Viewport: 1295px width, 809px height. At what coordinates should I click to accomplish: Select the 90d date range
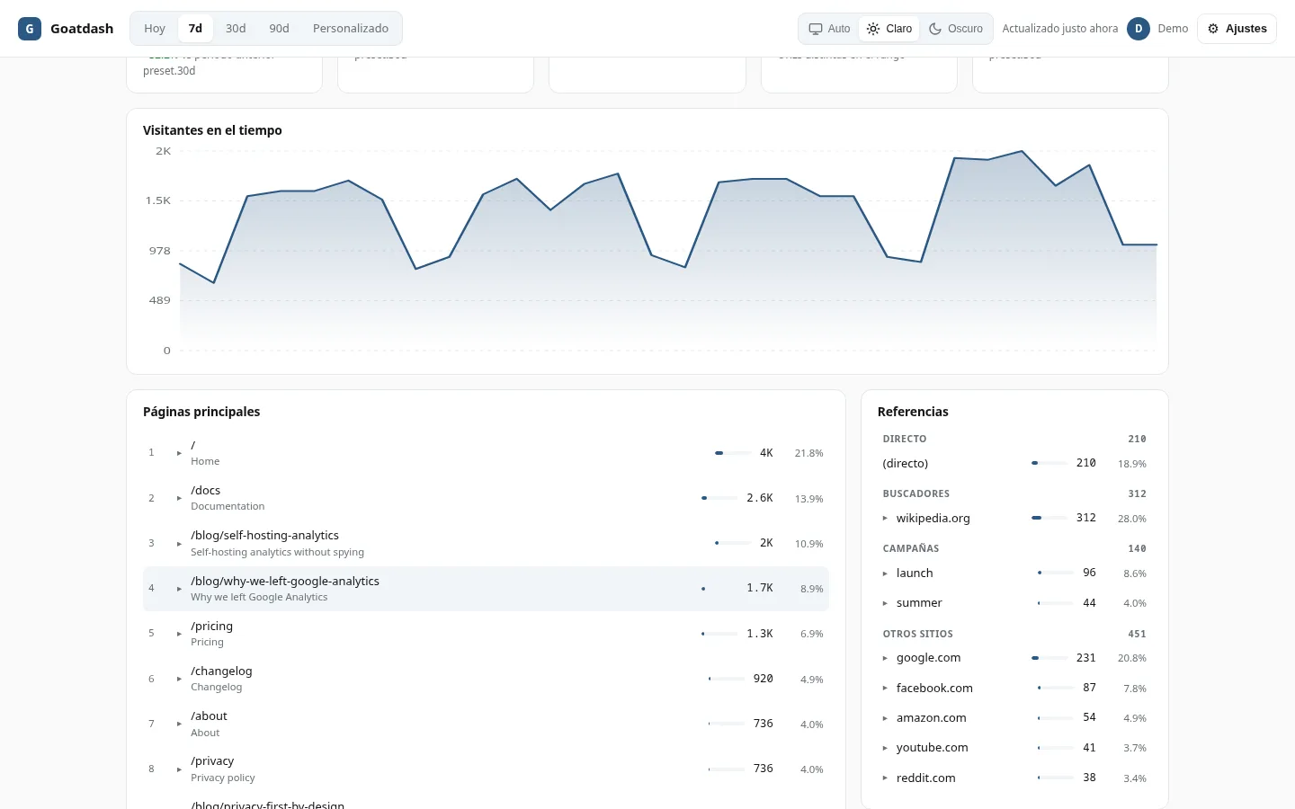(279, 29)
